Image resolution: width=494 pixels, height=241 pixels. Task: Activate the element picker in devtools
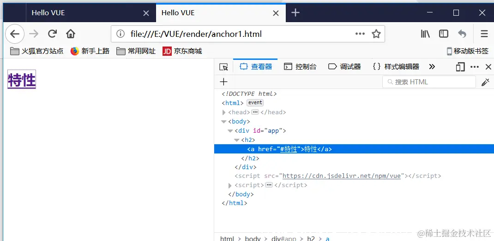[223, 67]
